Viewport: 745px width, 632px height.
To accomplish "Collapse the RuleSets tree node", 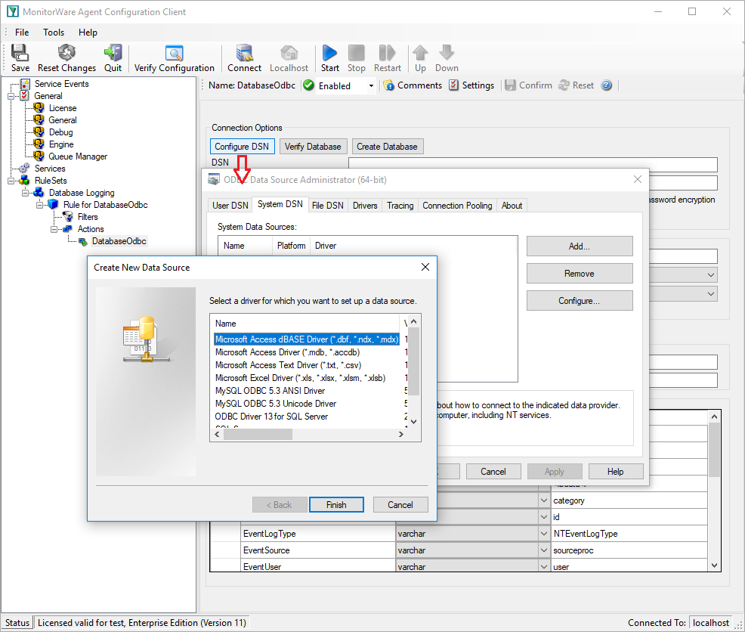I will click(x=11, y=181).
